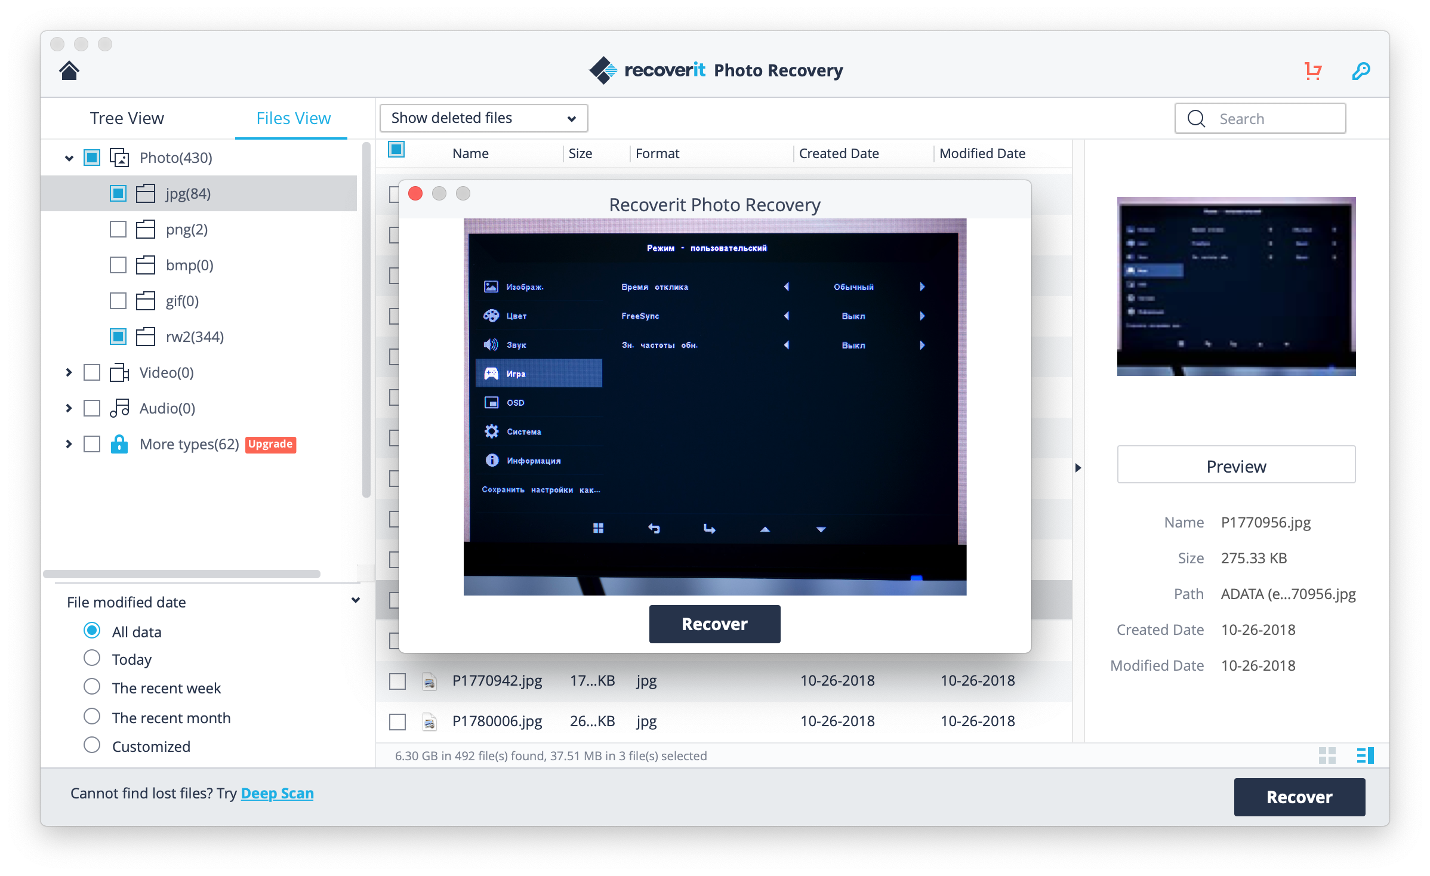
Task: Switch to the Tree View tab
Action: tap(127, 118)
